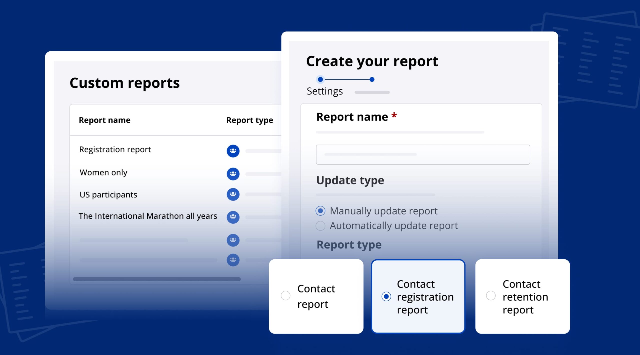This screenshot has width=640, height=355.
Task: Open the Registration report row
Action: point(115,149)
